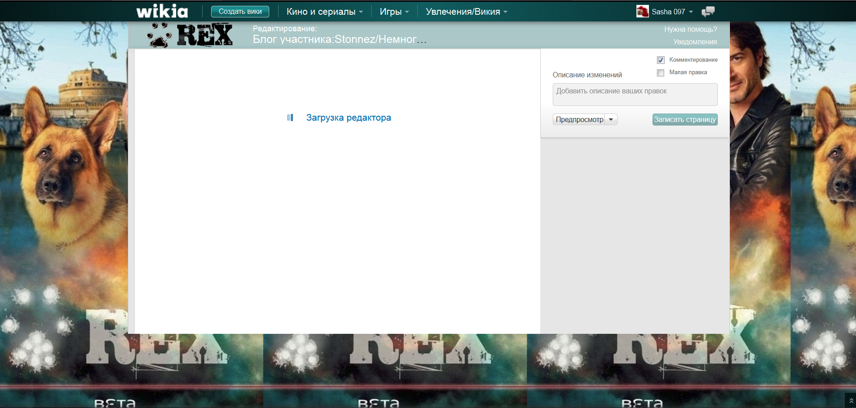Click the Предпросмотр button
This screenshot has height=408, width=856.
click(579, 119)
